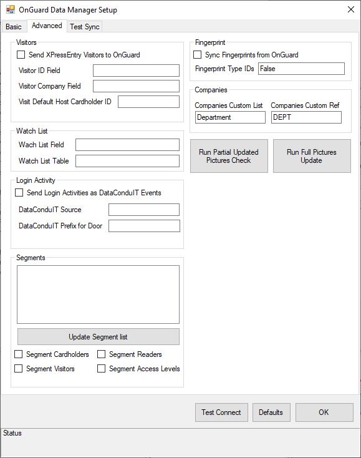The image size is (361, 458).
Task: Select the Fingerprint Type IDs text box
Action: tap(302, 69)
